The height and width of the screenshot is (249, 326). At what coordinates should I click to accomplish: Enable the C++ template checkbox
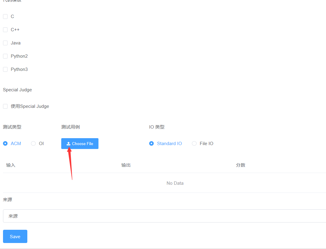[5, 30]
